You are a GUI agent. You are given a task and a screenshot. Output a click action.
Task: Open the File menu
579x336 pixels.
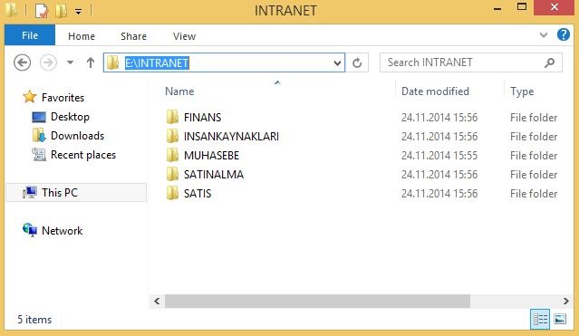click(30, 35)
